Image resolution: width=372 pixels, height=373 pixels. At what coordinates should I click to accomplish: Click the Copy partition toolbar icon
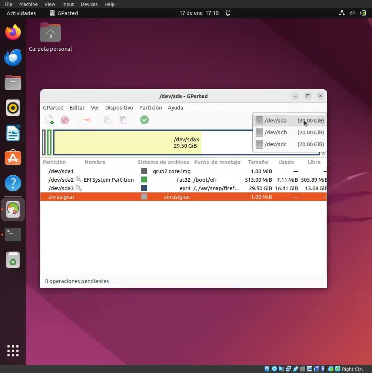click(x=107, y=120)
